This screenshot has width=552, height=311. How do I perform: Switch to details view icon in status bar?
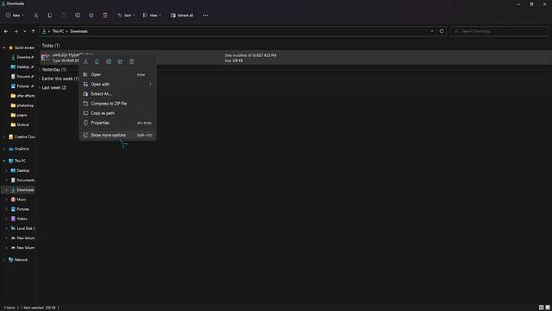[541, 308]
